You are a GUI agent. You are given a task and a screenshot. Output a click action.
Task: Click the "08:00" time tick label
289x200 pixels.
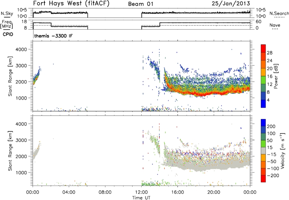(105, 192)
